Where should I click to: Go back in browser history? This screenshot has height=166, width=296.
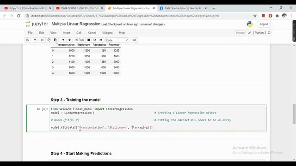coord(5,16)
